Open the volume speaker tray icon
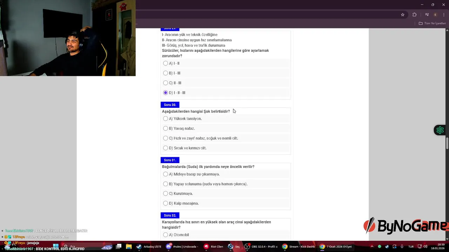Viewport: 449px width, 252px height. click(x=425, y=246)
